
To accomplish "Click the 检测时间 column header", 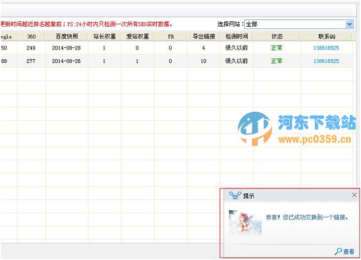I will (x=237, y=37).
